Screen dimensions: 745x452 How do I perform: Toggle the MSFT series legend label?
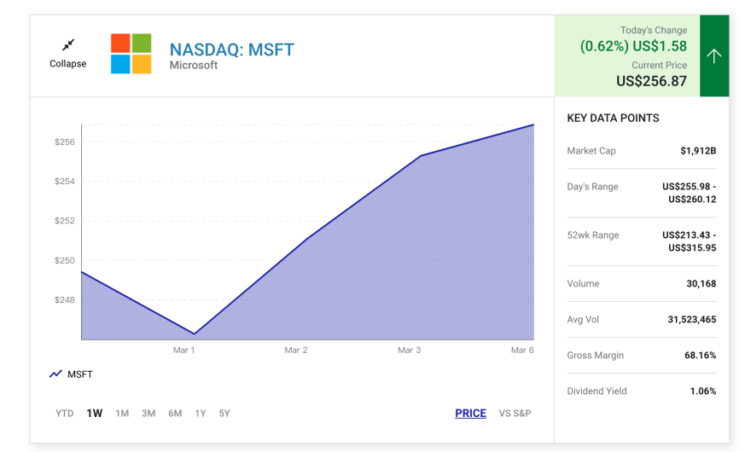click(80, 374)
